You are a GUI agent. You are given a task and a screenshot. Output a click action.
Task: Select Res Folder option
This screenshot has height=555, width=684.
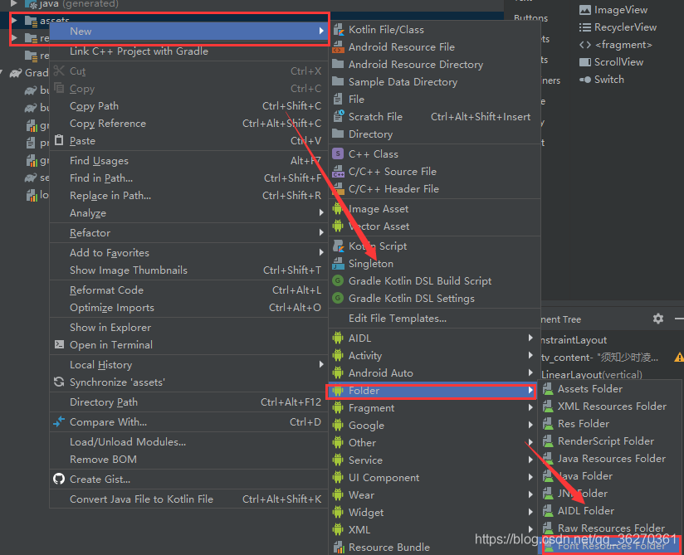pyautogui.click(x=610, y=424)
